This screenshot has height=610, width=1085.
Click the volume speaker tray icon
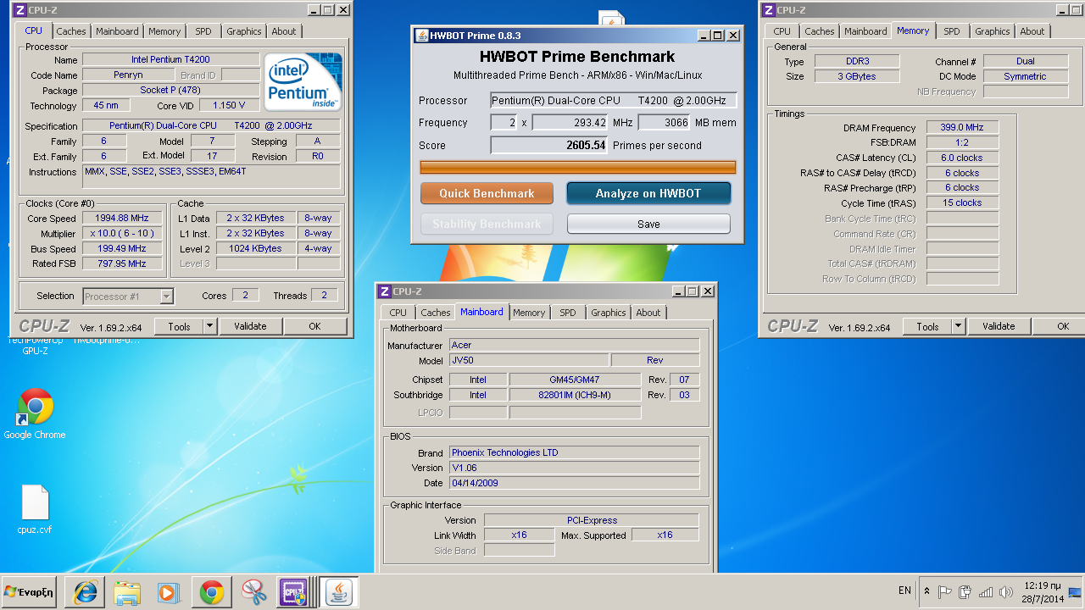pos(1006,592)
